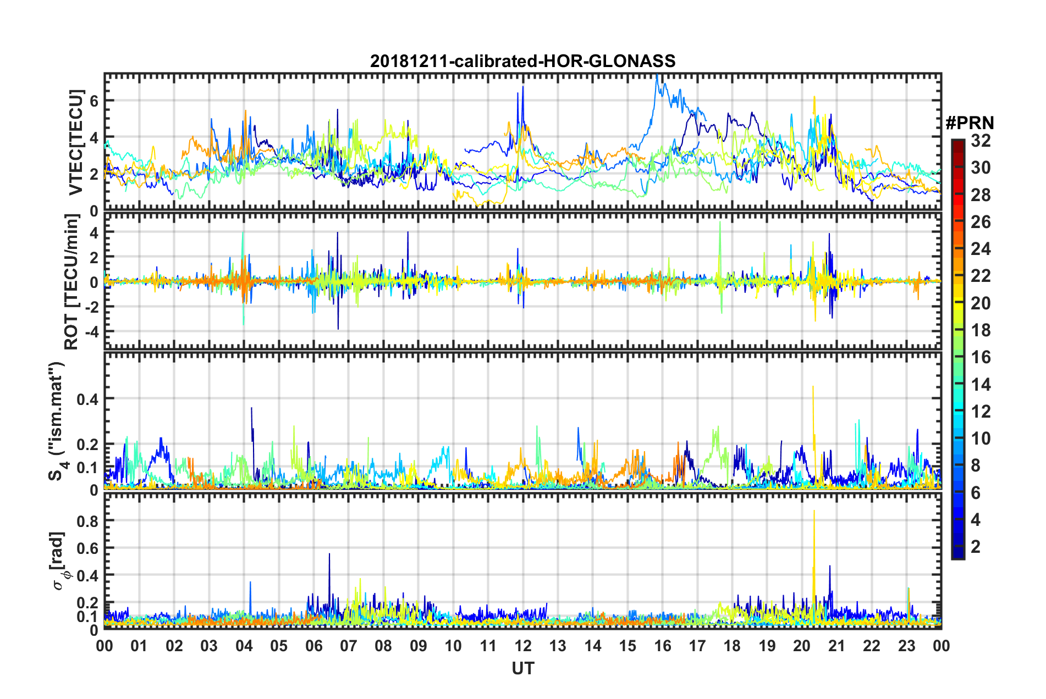This screenshot has height=699, width=1046.
Task: Click the #PRN colorbar title
Action: point(970,123)
